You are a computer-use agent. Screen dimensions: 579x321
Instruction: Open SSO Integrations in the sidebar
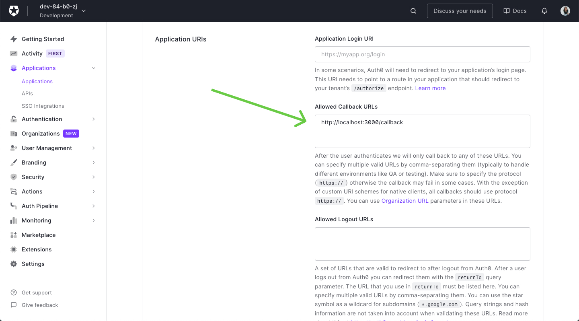click(43, 106)
